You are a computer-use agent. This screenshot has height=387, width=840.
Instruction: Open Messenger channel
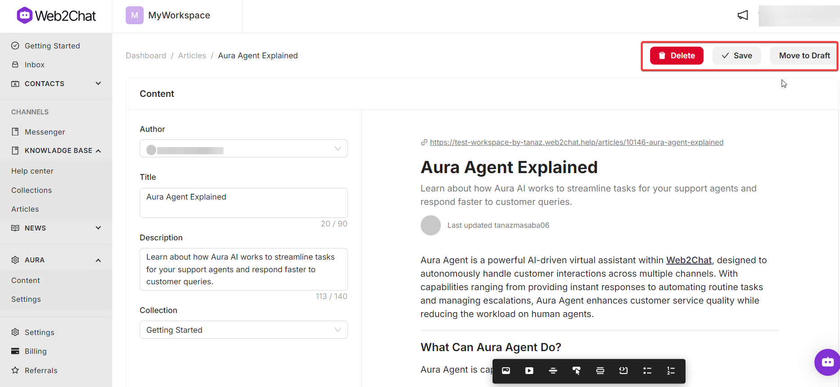coord(45,132)
